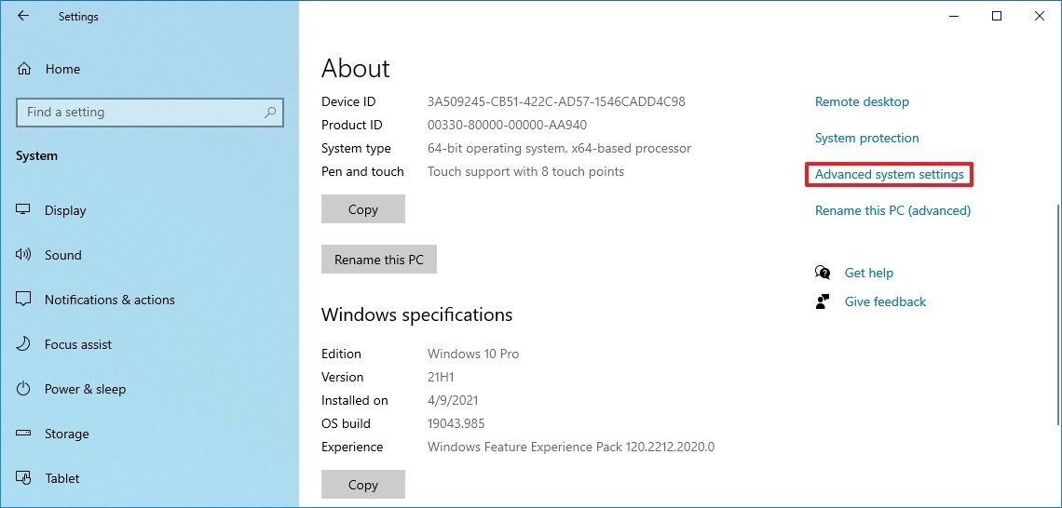
Task: Click the Notifications & actions icon
Action: coord(23,299)
